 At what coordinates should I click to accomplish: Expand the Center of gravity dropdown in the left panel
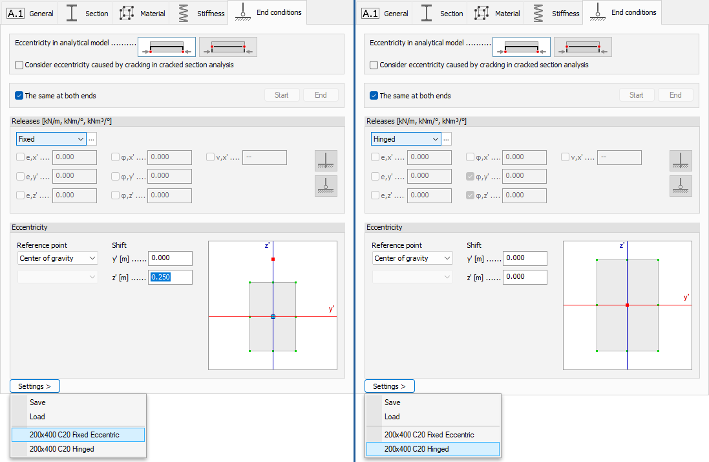(x=56, y=258)
